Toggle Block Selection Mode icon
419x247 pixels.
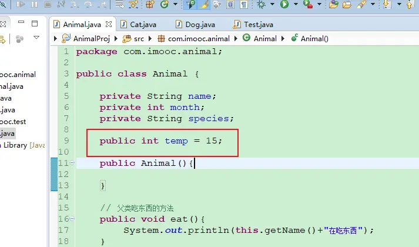(230, 4)
